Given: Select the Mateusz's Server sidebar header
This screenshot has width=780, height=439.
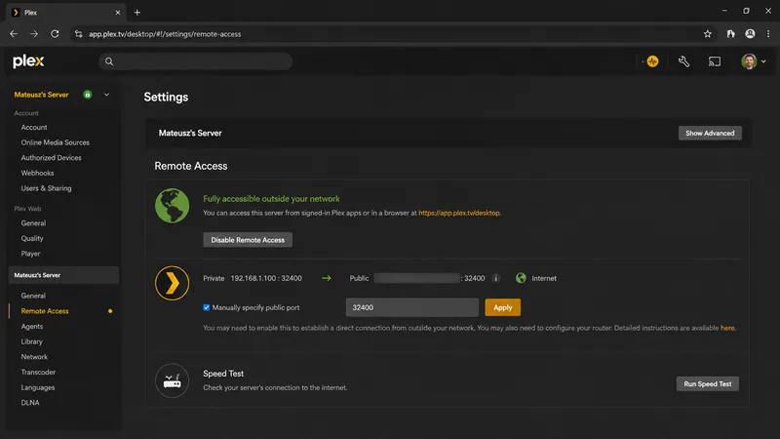Looking at the screenshot, I should 63,275.
